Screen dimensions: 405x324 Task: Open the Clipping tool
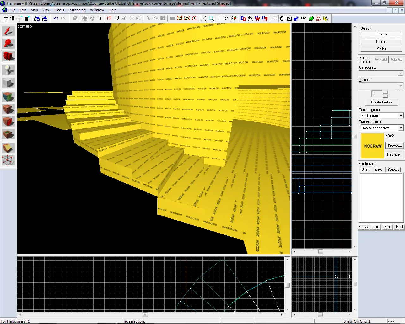pos(8,148)
